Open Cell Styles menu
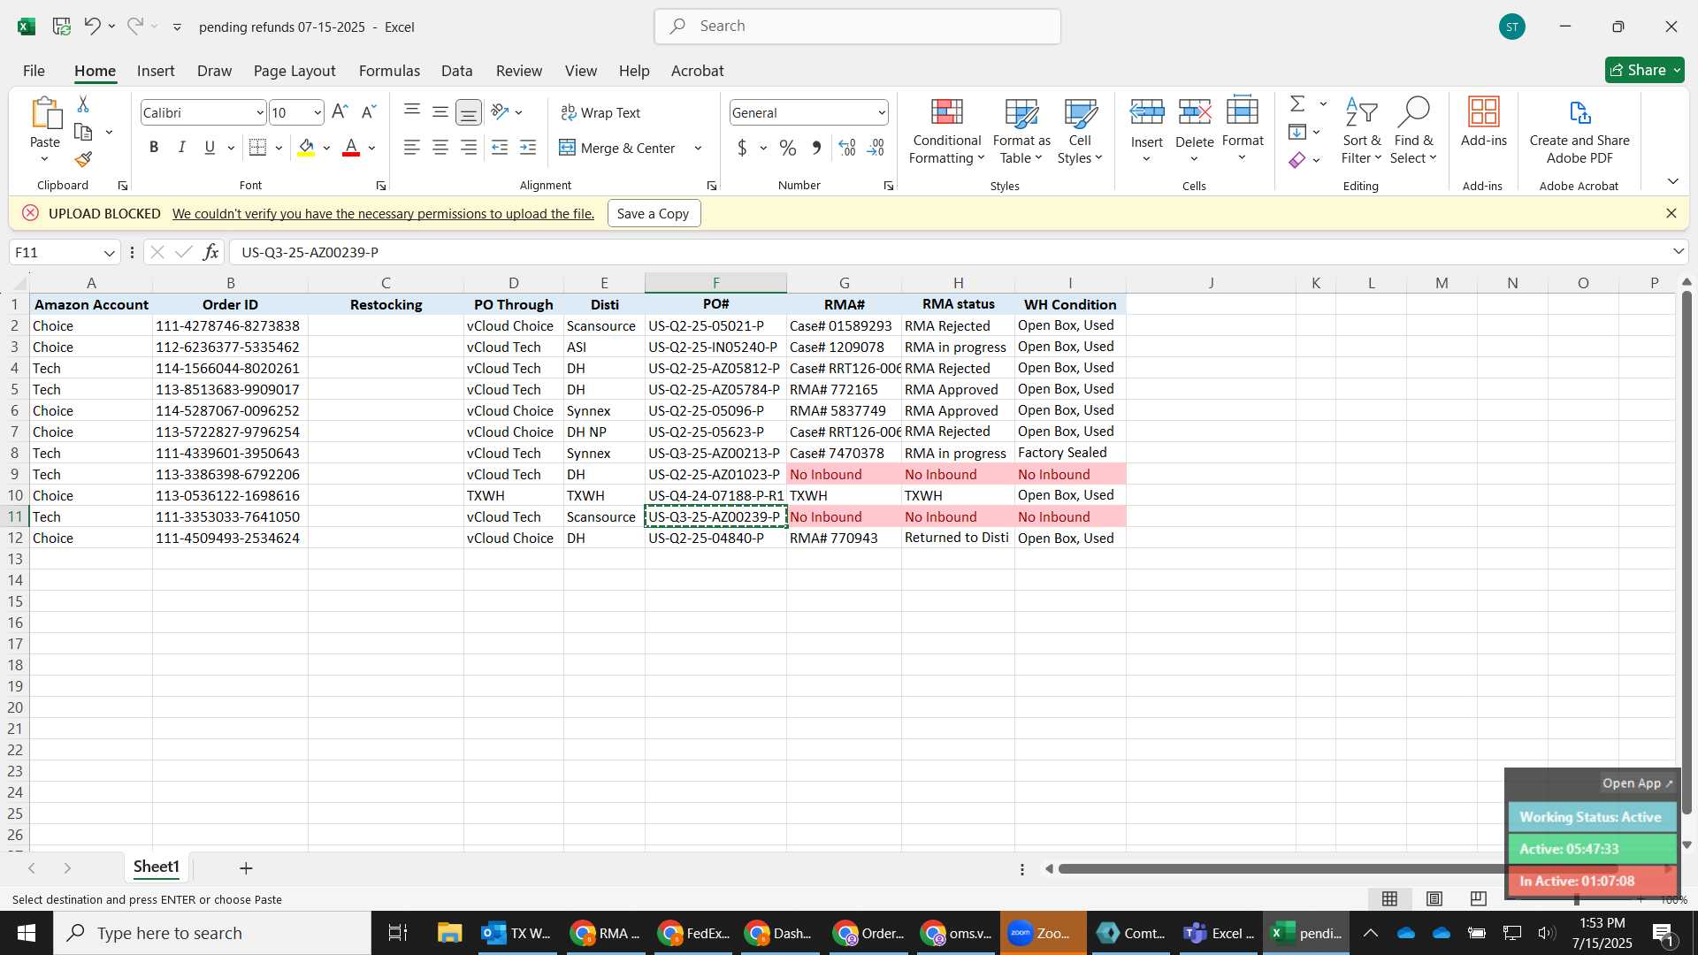The image size is (1698, 955). click(1080, 131)
